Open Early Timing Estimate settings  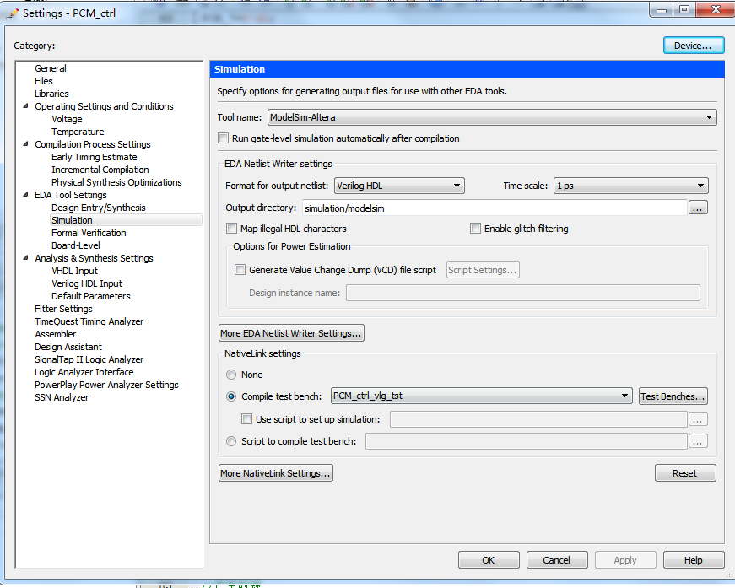point(95,157)
